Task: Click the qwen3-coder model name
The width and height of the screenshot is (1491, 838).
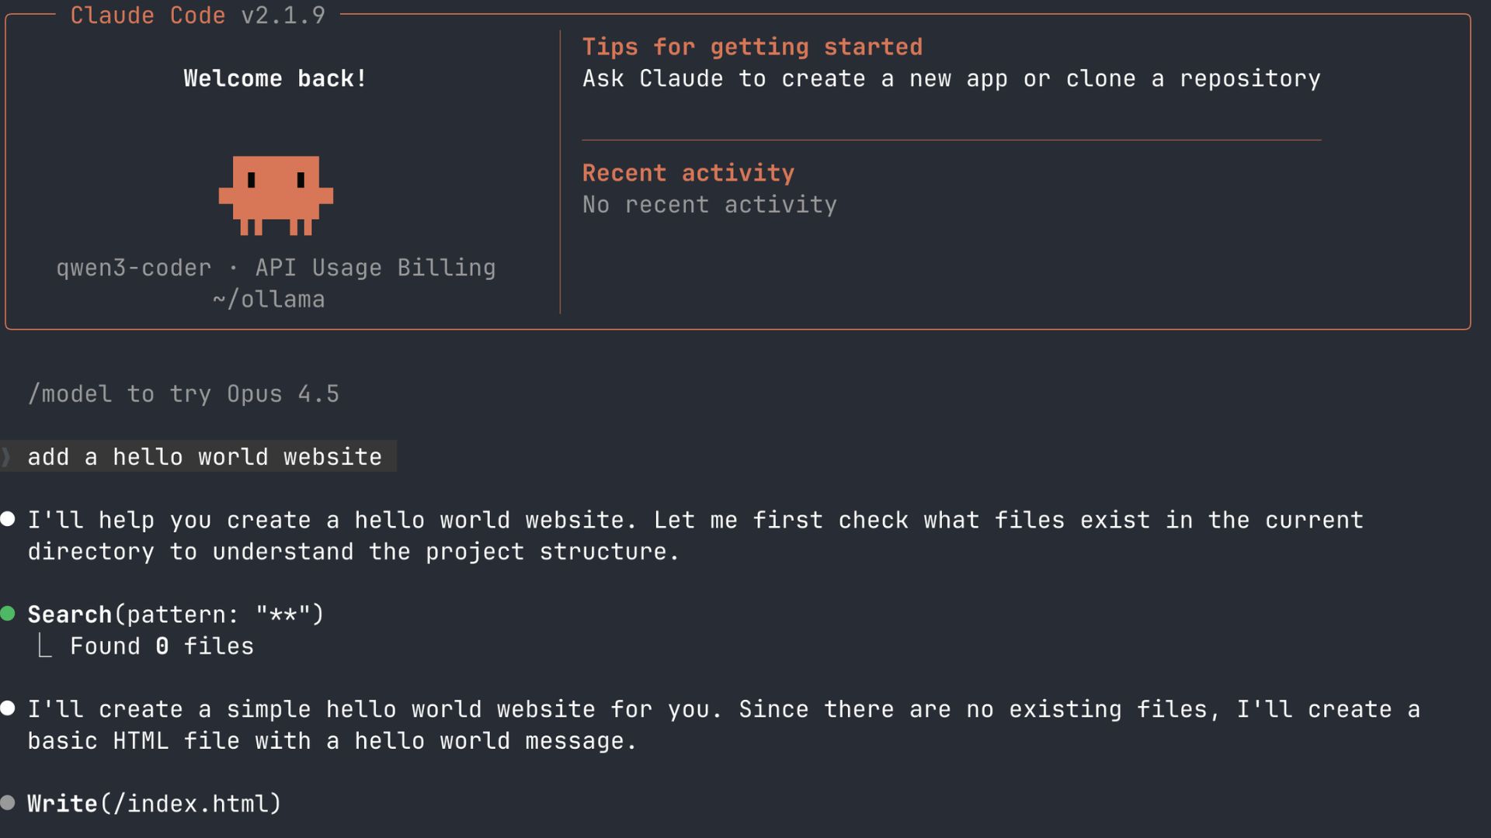Action: 134,268
